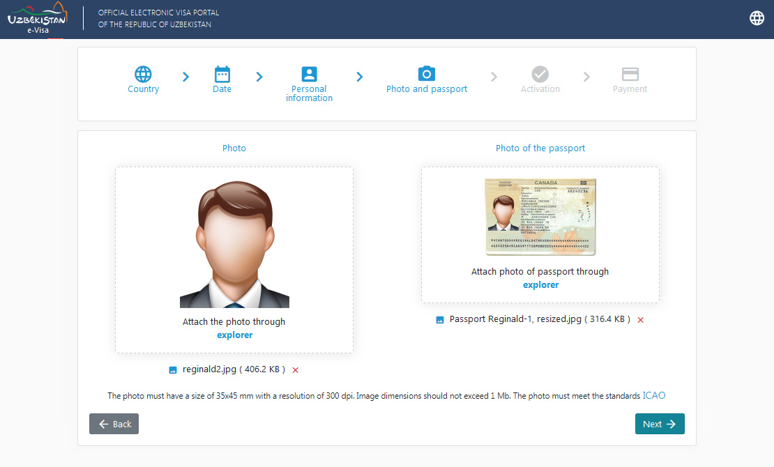Click chevron arrow between Date and Personal information

[259, 77]
